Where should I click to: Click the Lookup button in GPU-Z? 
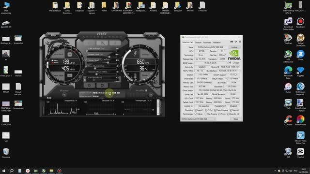pos(234,47)
